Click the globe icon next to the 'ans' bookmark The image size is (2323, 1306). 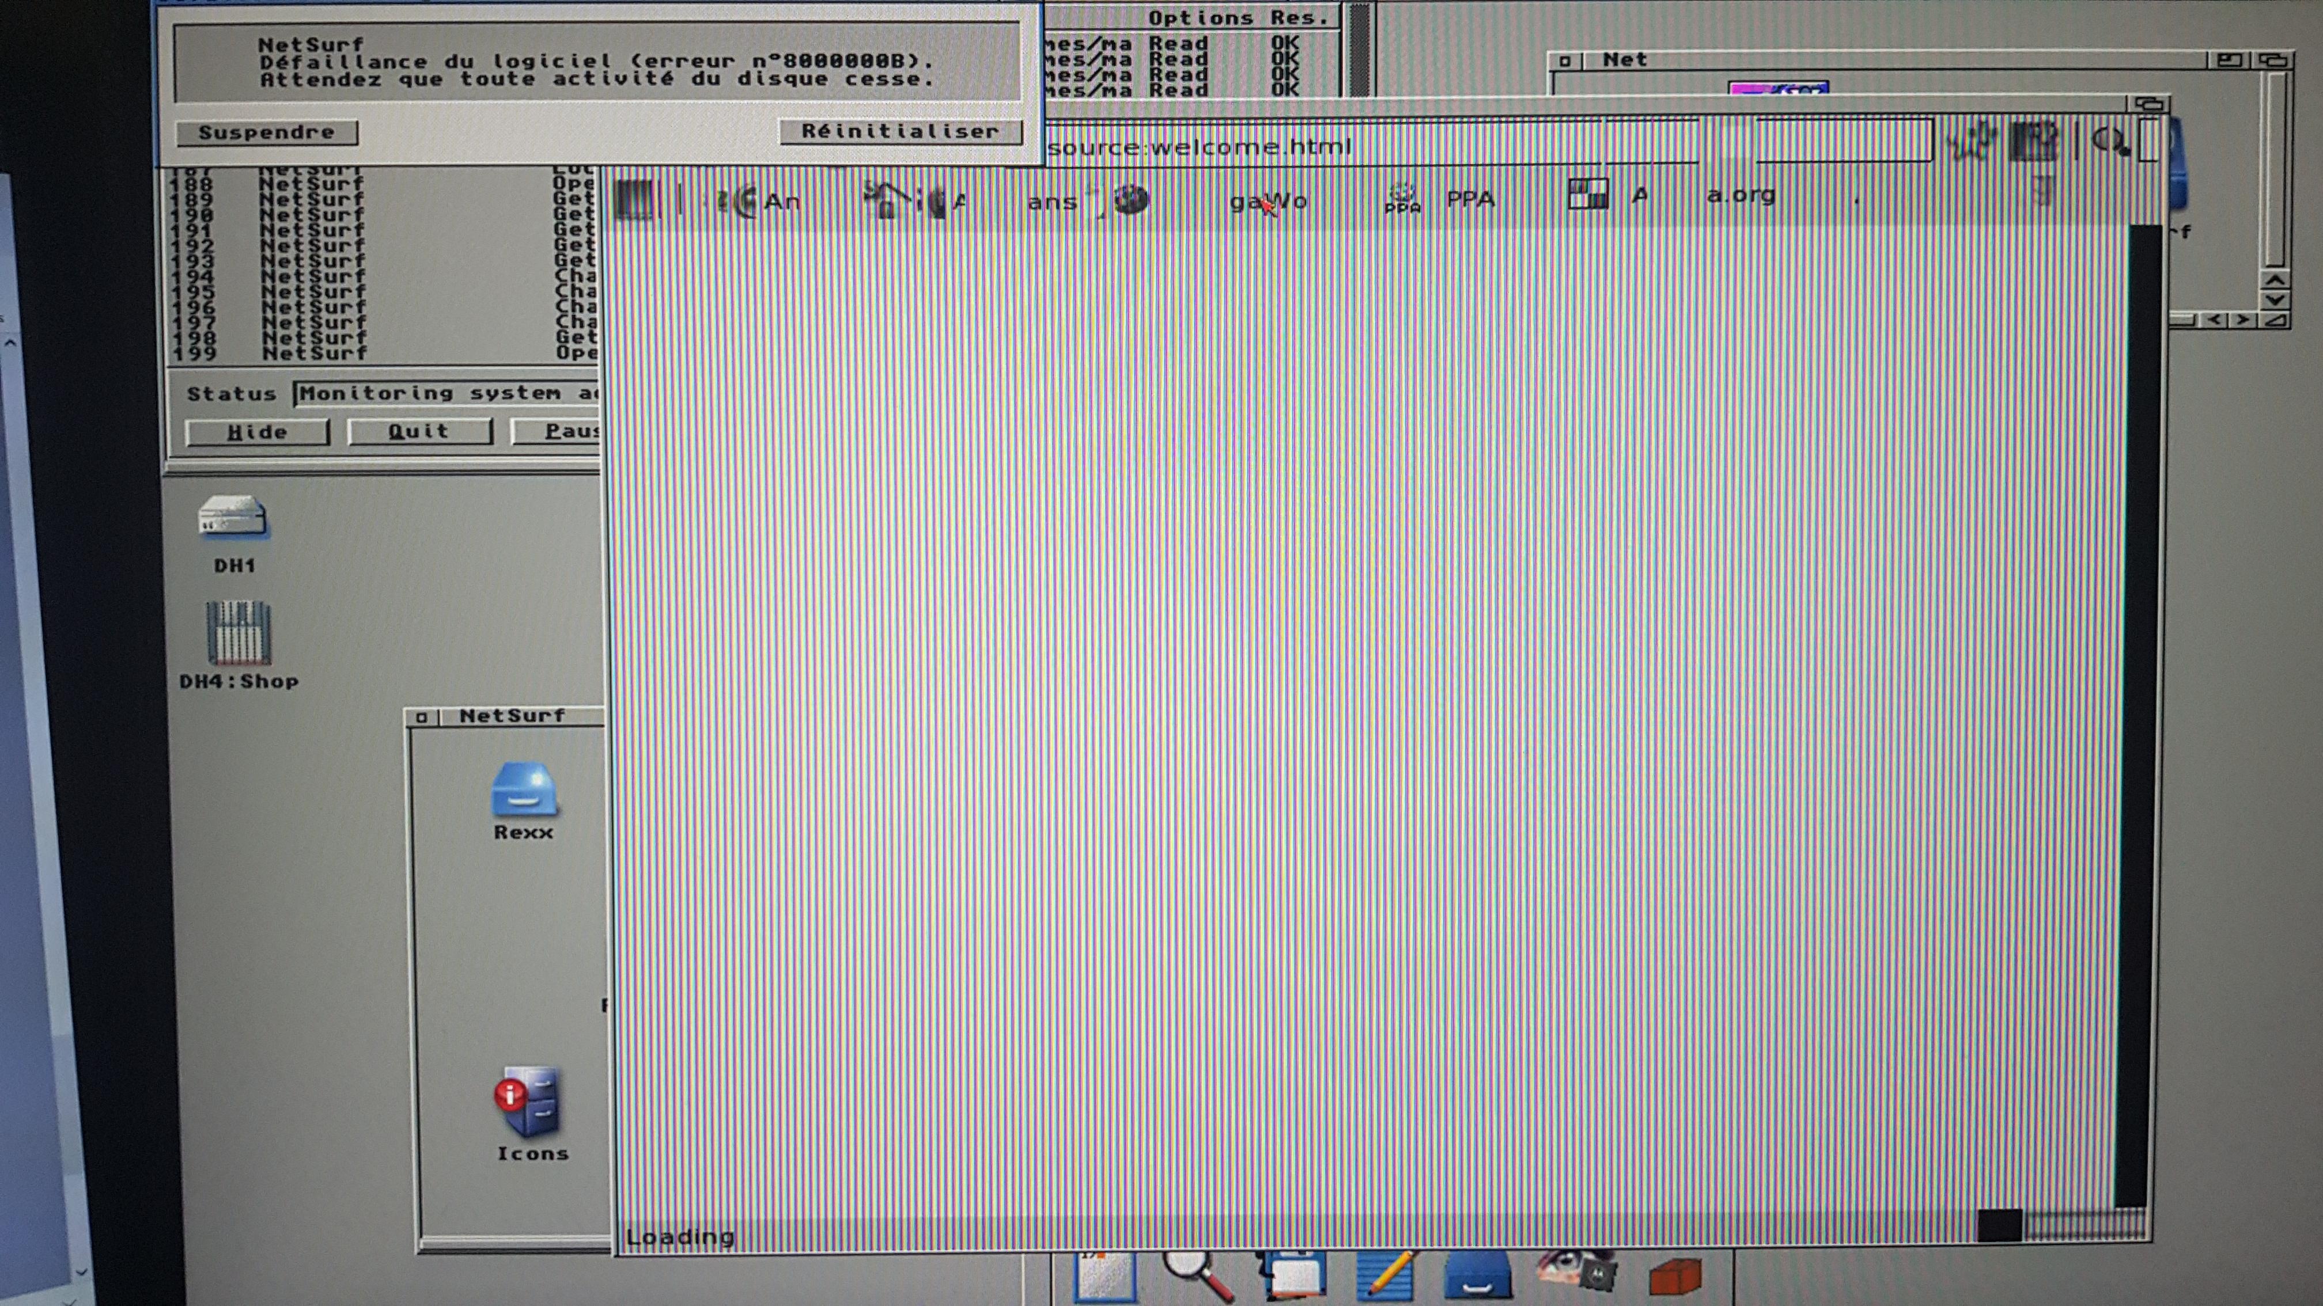pos(1132,199)
